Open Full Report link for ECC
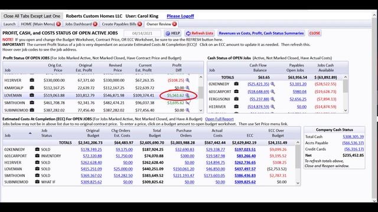This screenshot has width=378, height=212. pyautogui.click(x=219, y=119)
